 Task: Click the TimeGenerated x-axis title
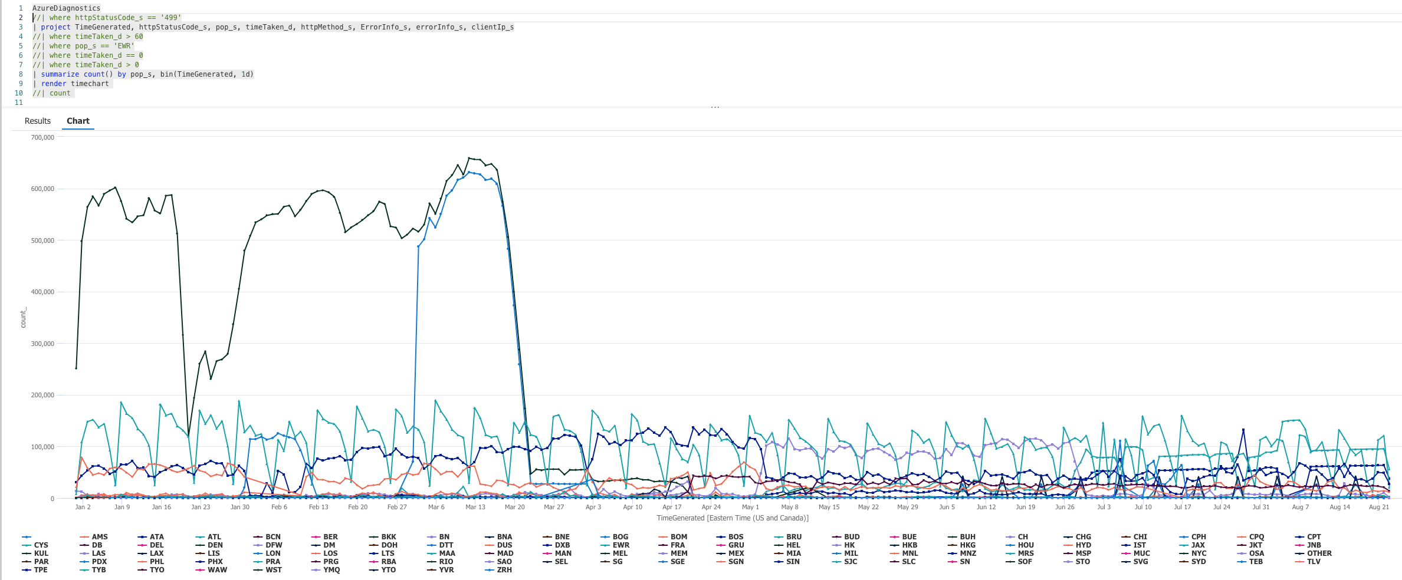[733, 518]
